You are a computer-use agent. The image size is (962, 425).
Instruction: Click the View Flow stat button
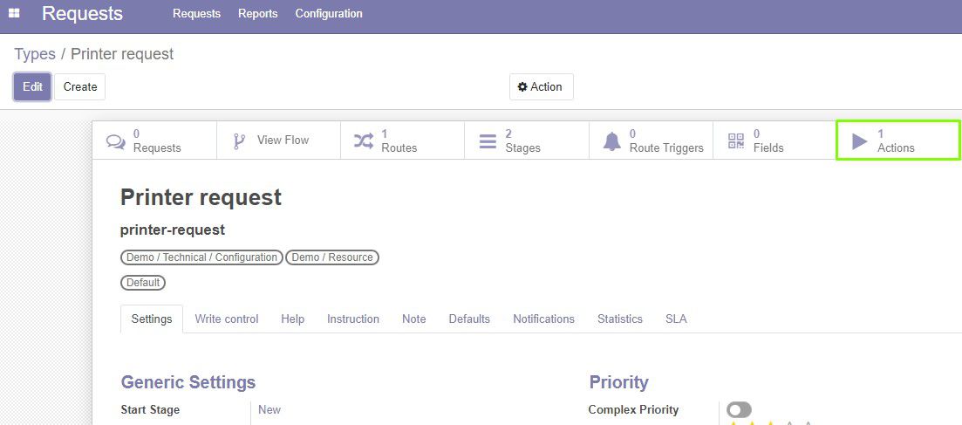coord(278,141)
